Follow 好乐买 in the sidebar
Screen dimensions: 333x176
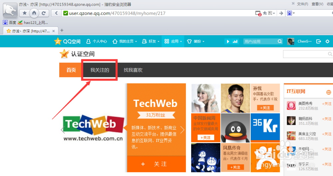click(x=327, y=164)
